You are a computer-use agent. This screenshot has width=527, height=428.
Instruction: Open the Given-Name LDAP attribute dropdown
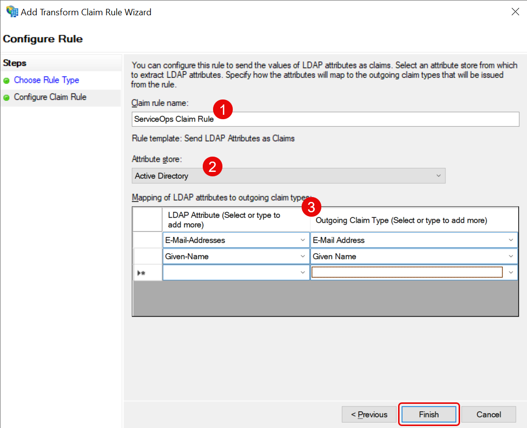click(x=303, y=257)
